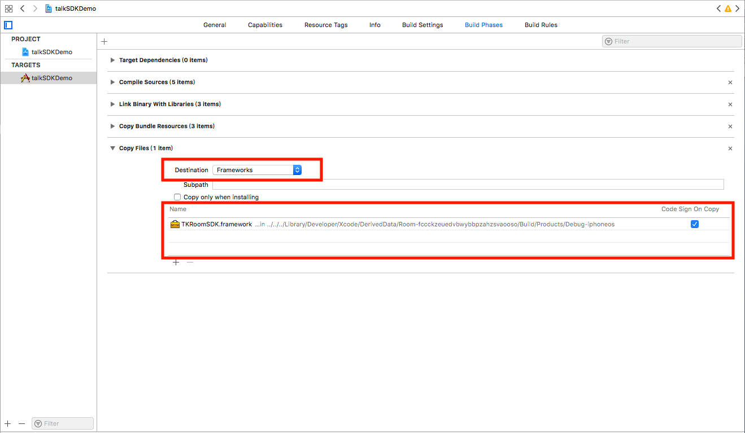Collapse the Copy Files section

113,148
